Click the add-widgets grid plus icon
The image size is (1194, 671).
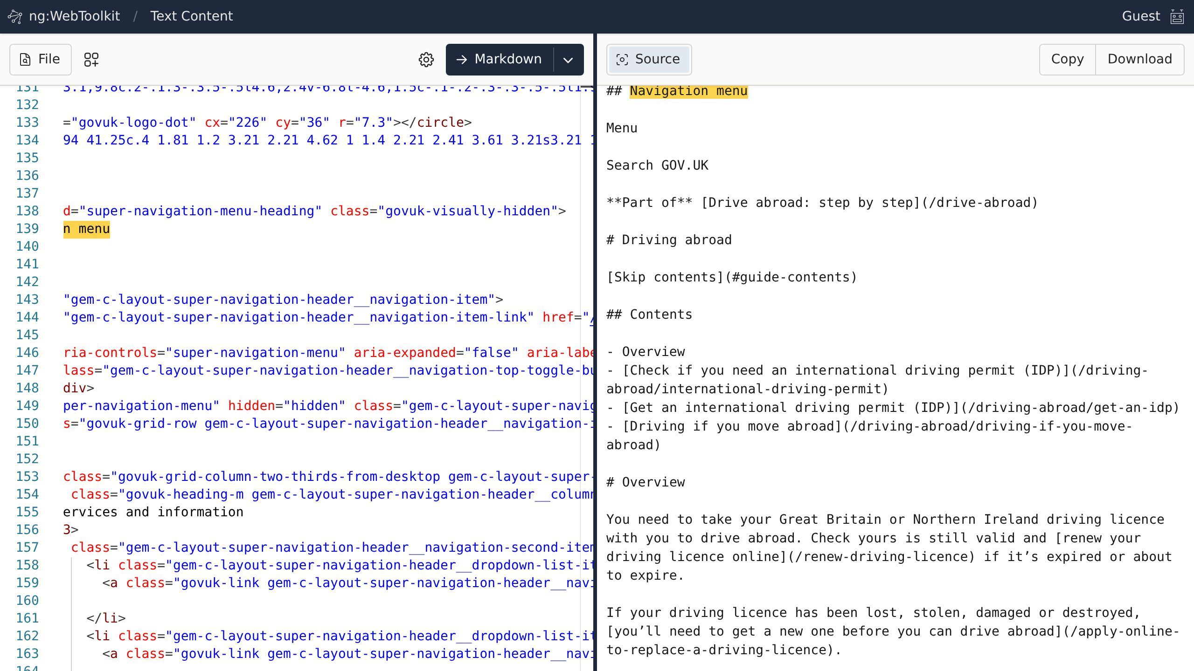(x=91, y=60)
